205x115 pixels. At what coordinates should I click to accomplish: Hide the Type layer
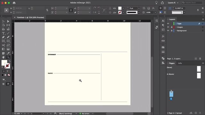point(168,24)
